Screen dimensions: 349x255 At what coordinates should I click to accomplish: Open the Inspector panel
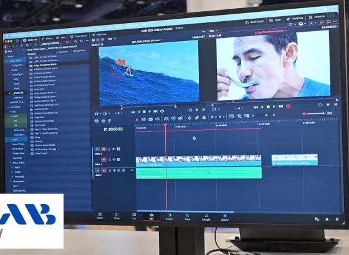click(317, 17)
